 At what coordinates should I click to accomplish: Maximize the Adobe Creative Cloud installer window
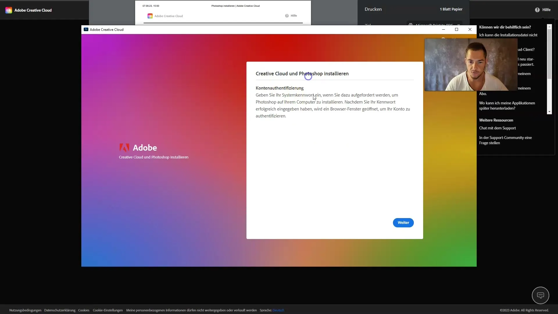[457, 29]
